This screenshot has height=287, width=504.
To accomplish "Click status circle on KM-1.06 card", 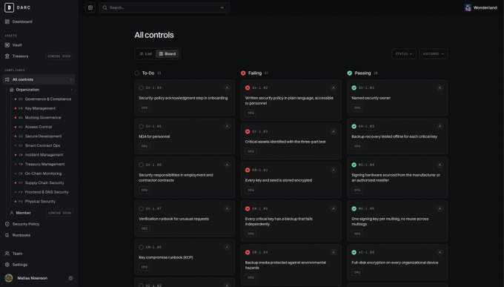I will pyautogui.click(x=141, y=248).
